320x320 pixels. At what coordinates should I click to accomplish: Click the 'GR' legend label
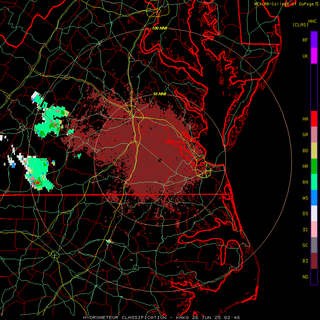click(x=305, y=135)
